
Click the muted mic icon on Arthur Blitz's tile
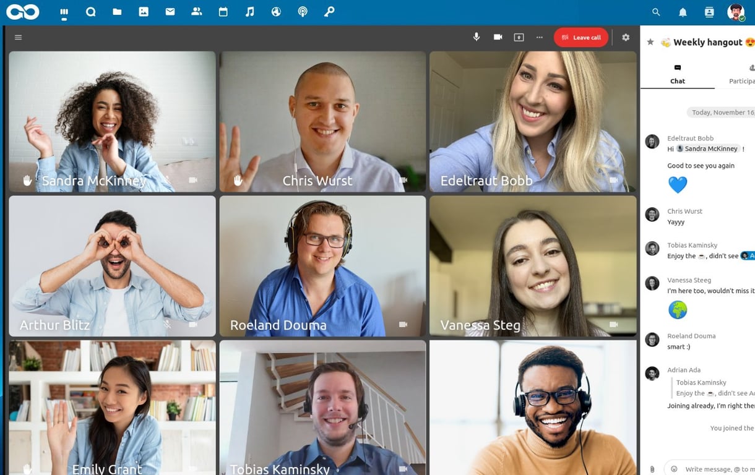167,324
